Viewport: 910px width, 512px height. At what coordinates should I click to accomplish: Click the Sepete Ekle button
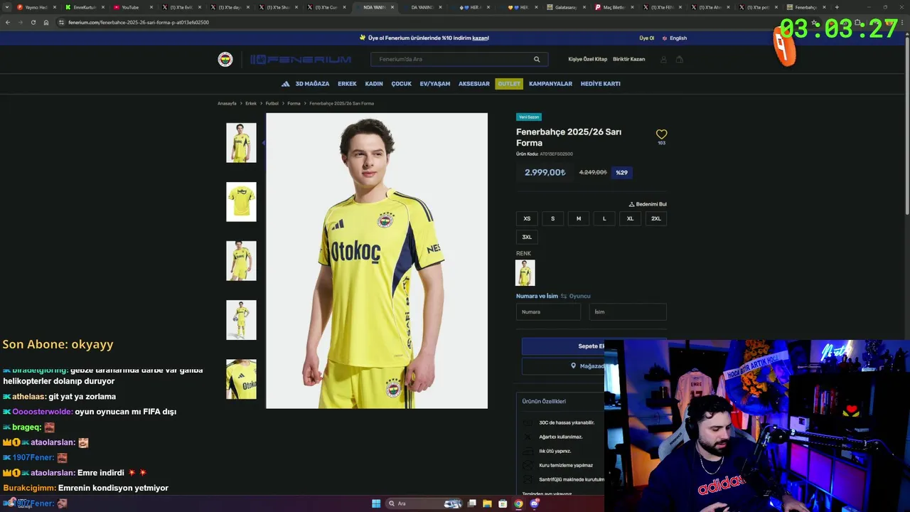563,346
